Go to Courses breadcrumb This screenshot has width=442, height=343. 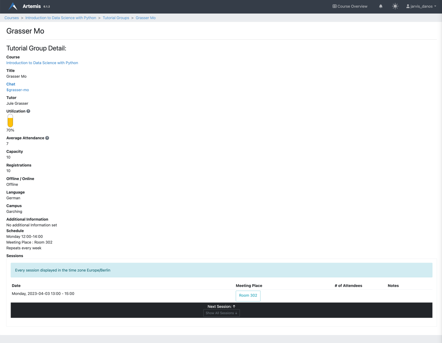pyautogui.click(x=11, y=18)
